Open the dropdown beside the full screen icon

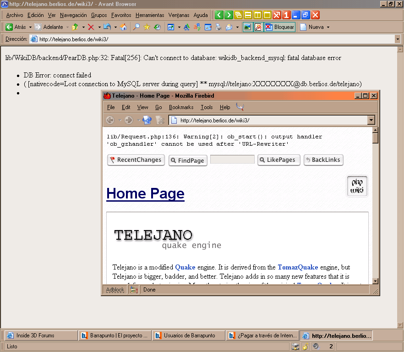click(179, 27)
